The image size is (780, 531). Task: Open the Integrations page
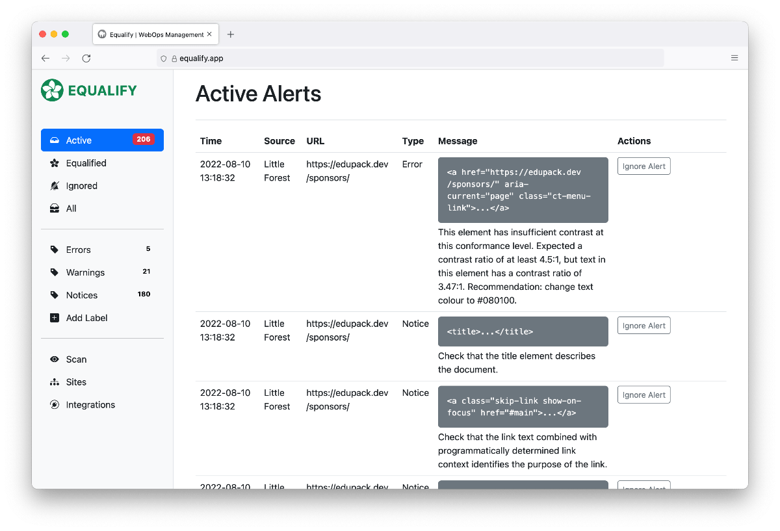(x=90, y=404)
